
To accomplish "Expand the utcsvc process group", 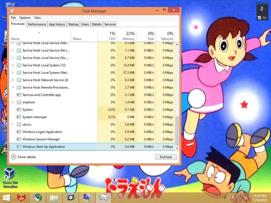I will click(13, 124).
